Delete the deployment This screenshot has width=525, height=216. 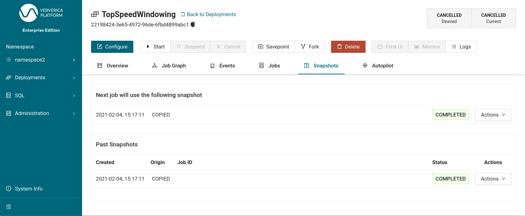click(x=348, y=47)
